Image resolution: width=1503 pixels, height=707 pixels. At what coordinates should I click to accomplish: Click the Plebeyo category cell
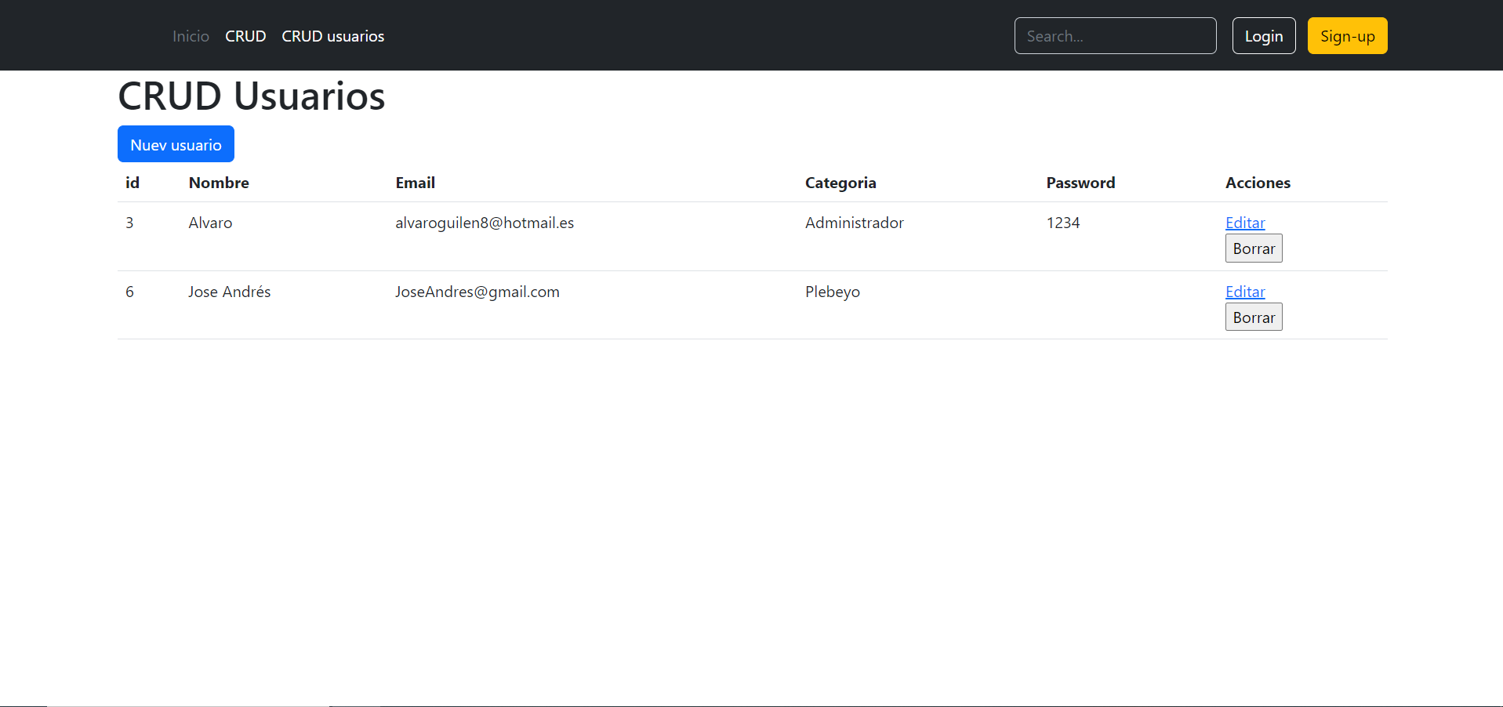point(832,292)
